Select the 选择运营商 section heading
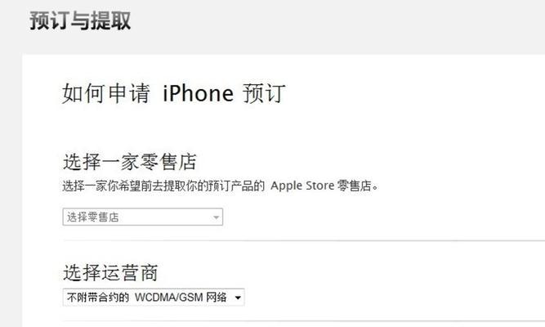545x327 pixels. coord(110,272)
